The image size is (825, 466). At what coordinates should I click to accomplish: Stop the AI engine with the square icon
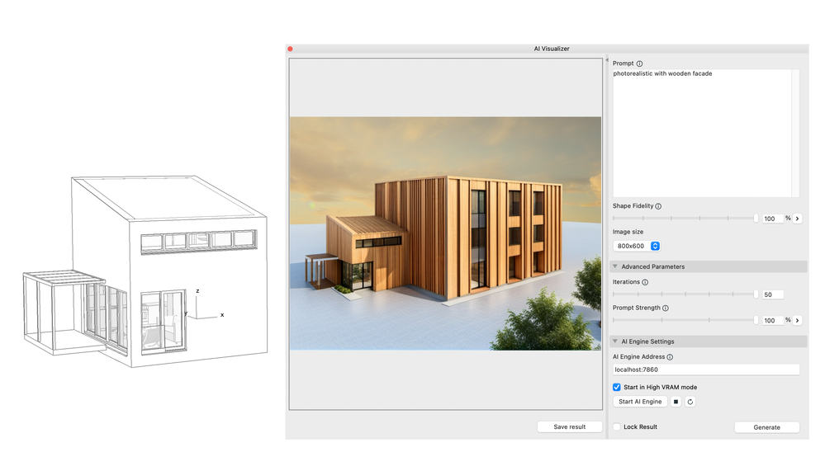coord(676,402)
